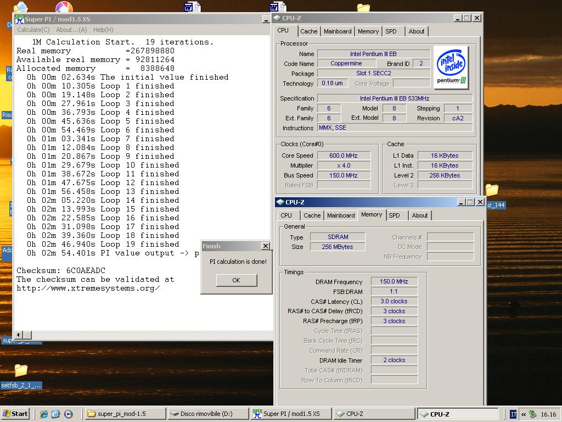562x422 pixels.
Task: Select Mainboard tab in lower CPU-Z window
Action: 341,215
